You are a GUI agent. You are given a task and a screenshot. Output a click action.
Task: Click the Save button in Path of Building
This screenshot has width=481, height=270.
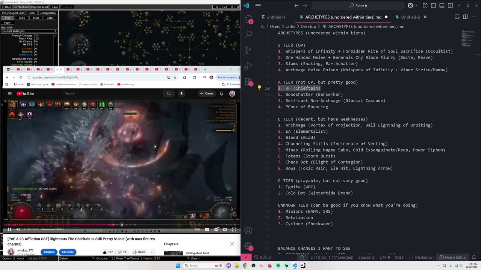tap(54, 7)
